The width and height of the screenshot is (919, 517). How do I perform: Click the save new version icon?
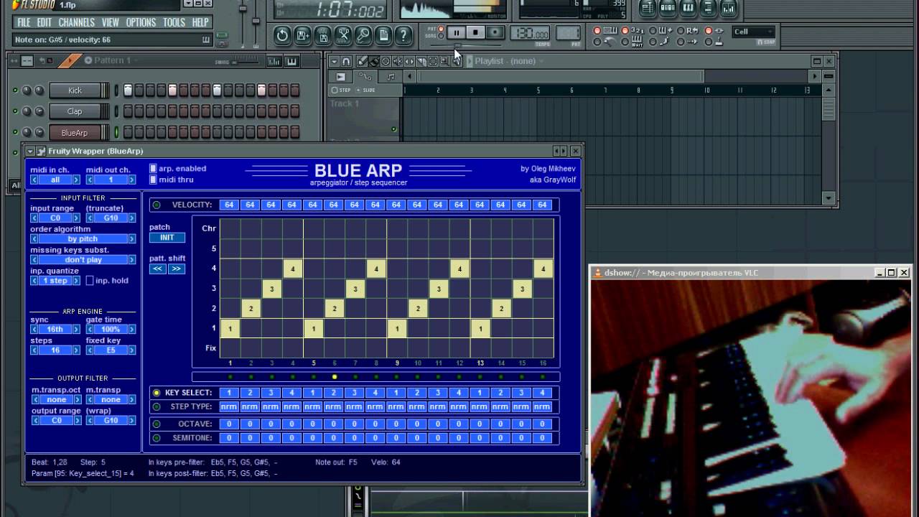(x=302, y=34)
